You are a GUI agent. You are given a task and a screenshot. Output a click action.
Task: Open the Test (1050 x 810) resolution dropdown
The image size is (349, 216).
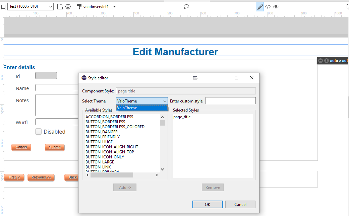coord(30,7)
